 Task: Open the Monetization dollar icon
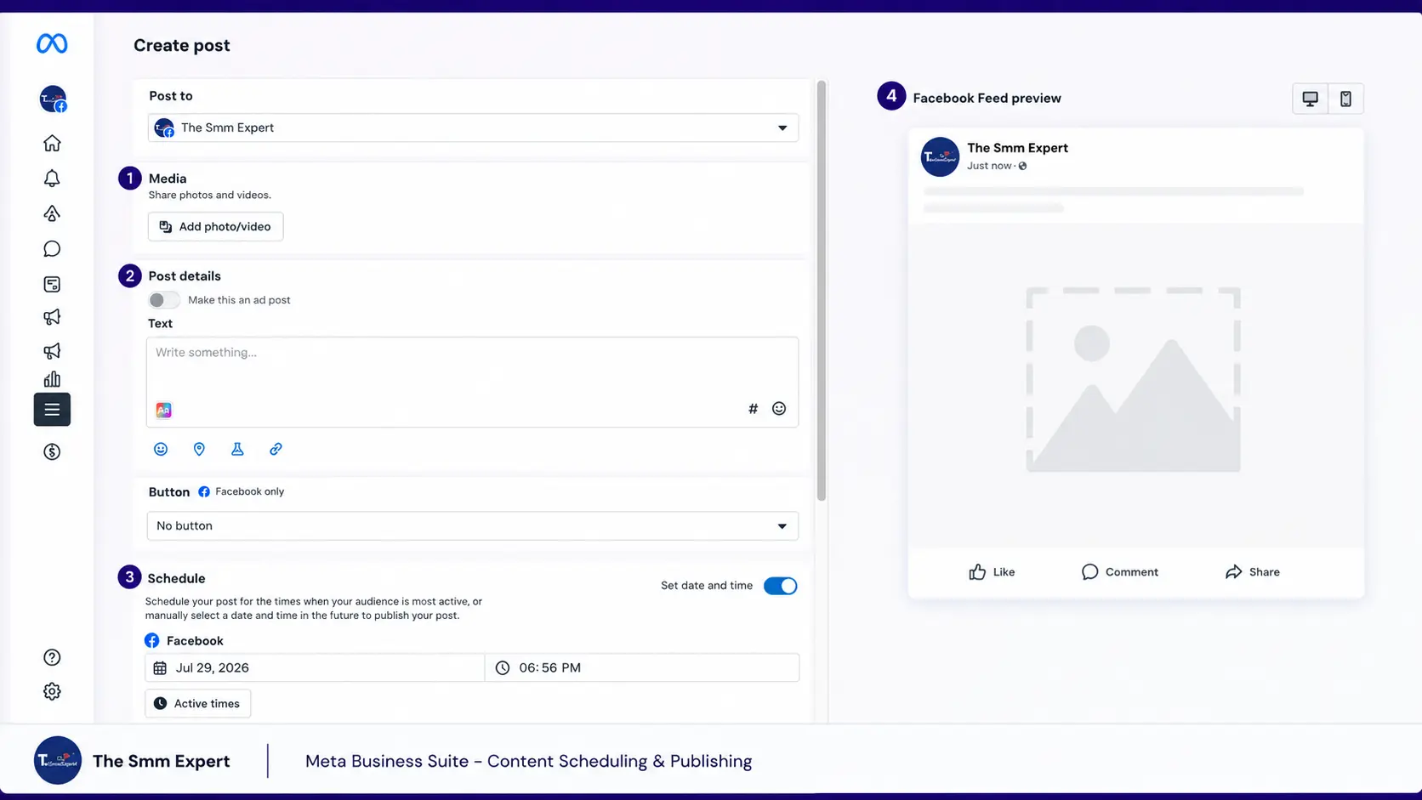tap(52, 452)
